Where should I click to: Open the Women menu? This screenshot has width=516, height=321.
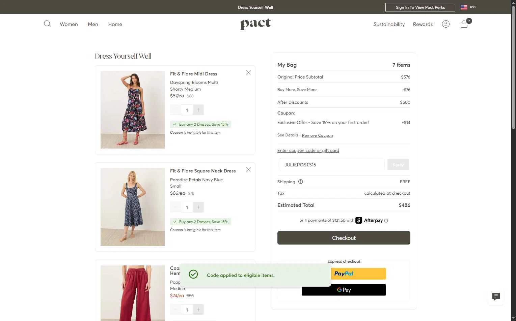69,24
